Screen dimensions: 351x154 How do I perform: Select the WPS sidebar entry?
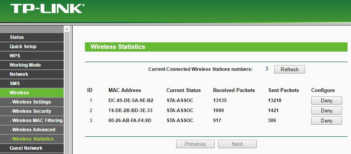(32, 56)
